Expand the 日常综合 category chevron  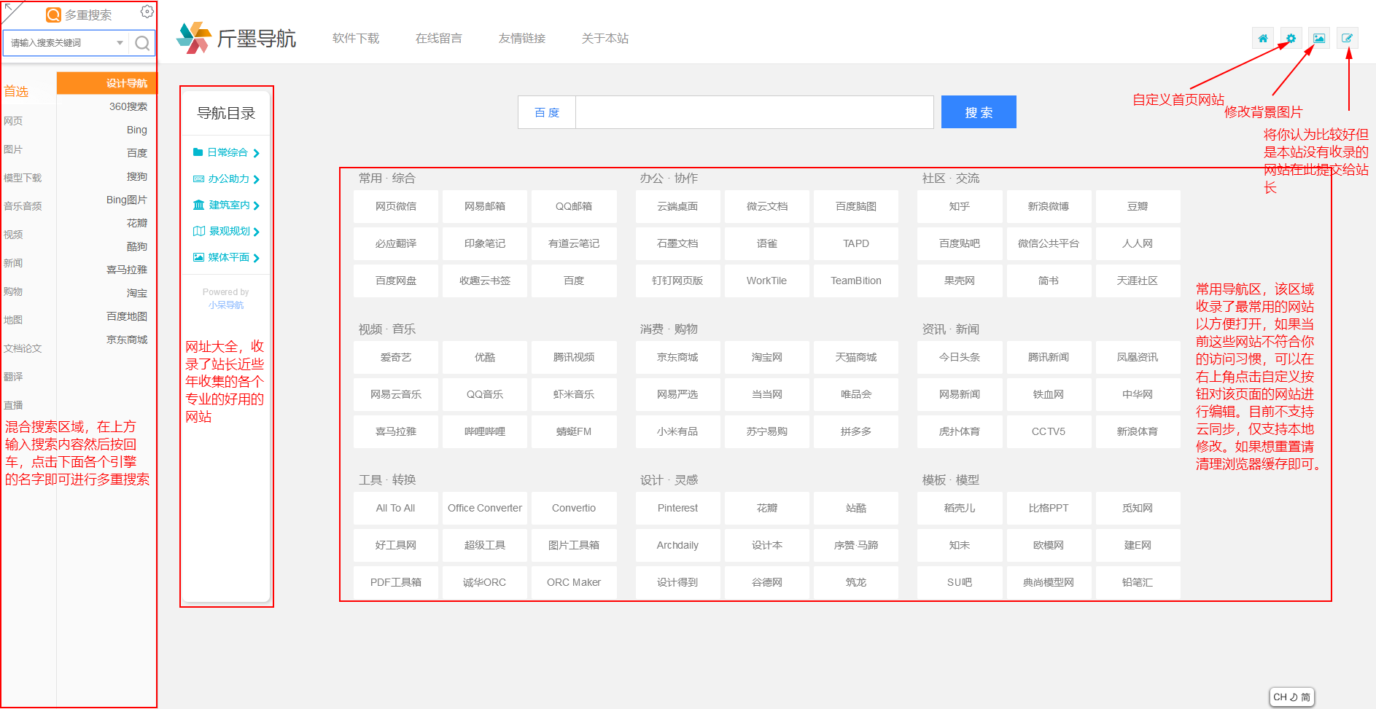tap(256, 153)
